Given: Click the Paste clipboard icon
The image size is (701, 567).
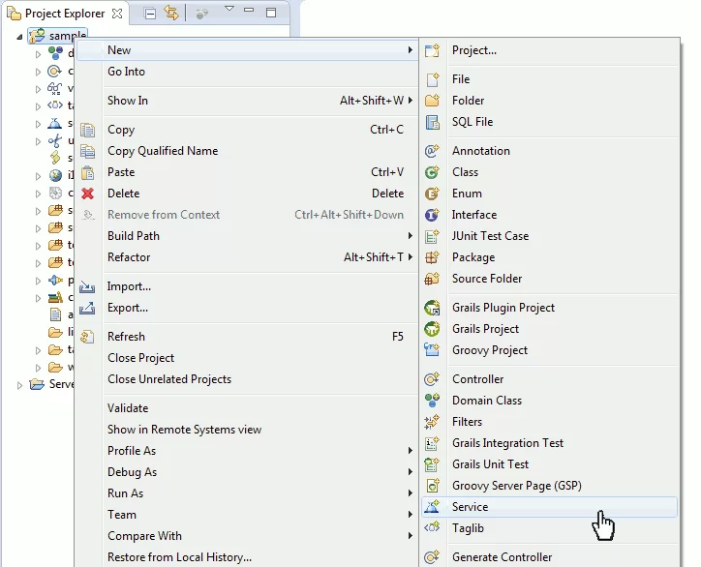Looking at the screenshot, I should (x=87, y=172).
